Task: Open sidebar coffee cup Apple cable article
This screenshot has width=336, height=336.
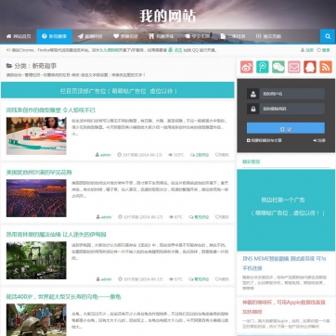Action: click(284, 307)
